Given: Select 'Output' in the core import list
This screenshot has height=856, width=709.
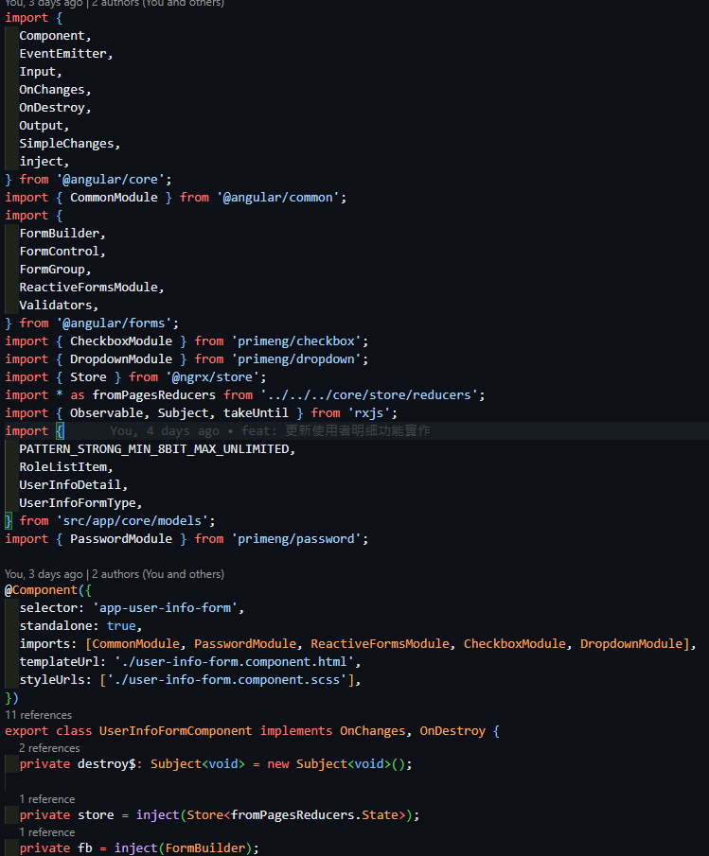Looking at the screenshot, I should click(x=41, y=126).
